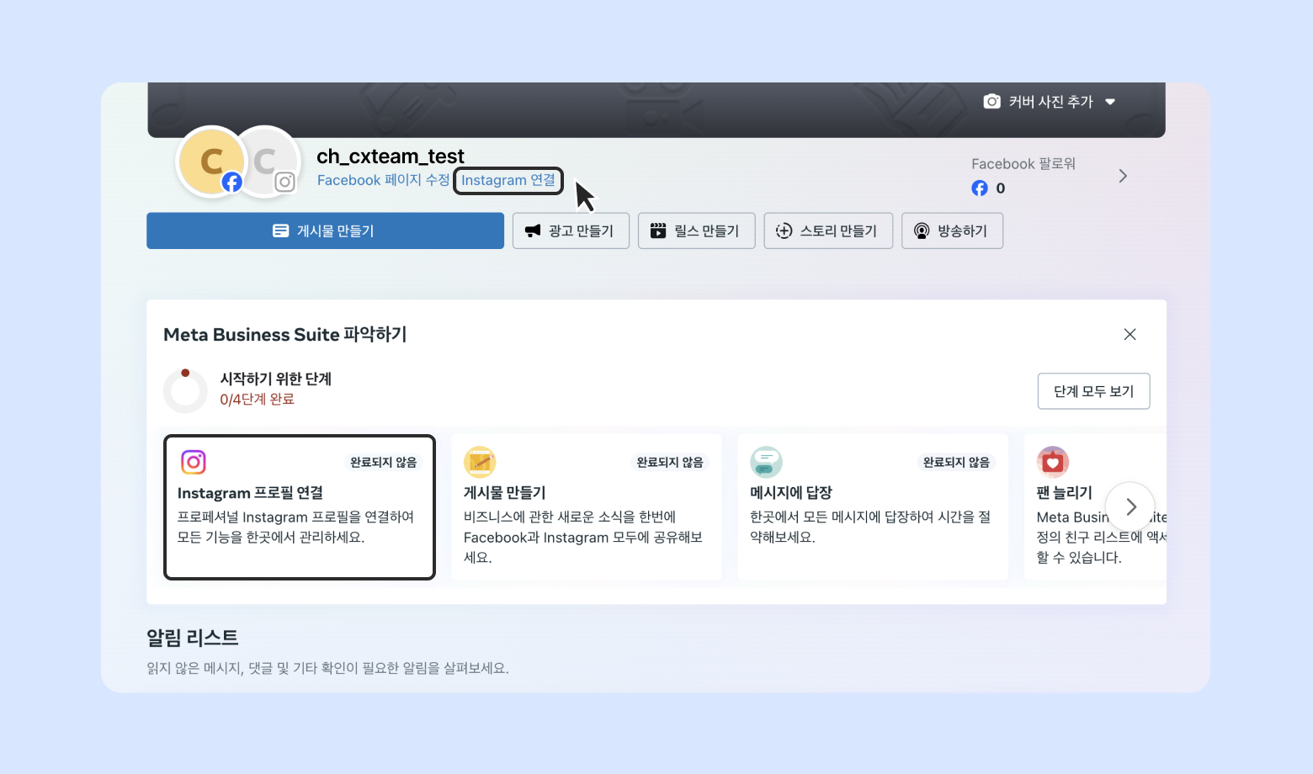1313x774 pixels.
Task: Click the 알림 리스트 heading
Action: tap(193, 638)
